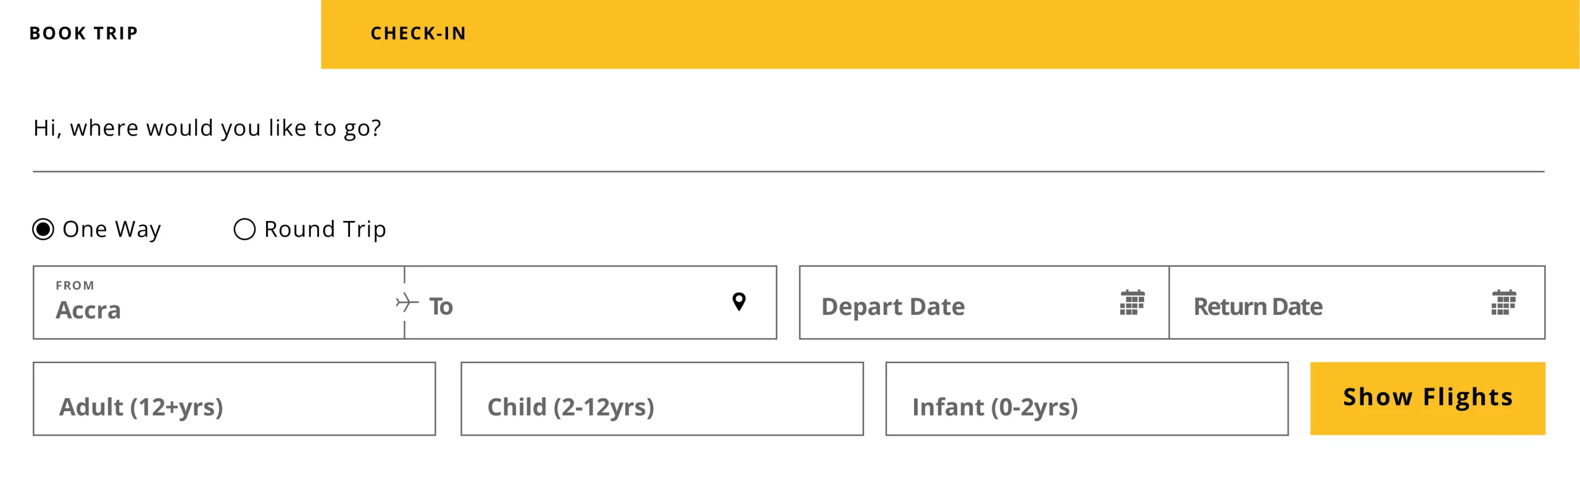This screenshot has height=492, width=1580.
Task: Open the Return Date calendar icon
Action: 1503,302
